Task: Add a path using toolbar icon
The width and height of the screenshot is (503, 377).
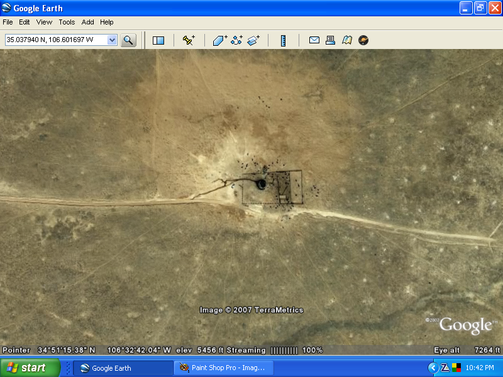Action: 237,40
